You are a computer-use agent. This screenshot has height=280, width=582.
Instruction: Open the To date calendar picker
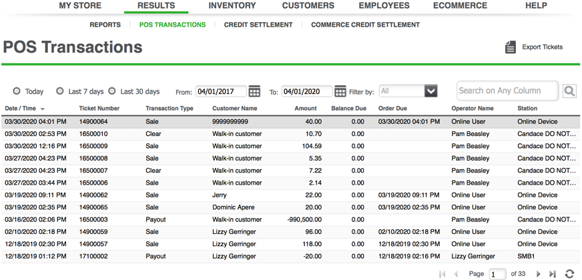[340, 91]
